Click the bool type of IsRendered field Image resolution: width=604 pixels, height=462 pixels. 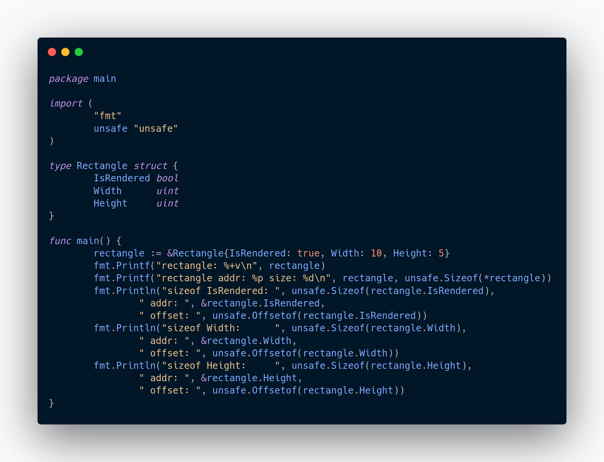point(167,178)
